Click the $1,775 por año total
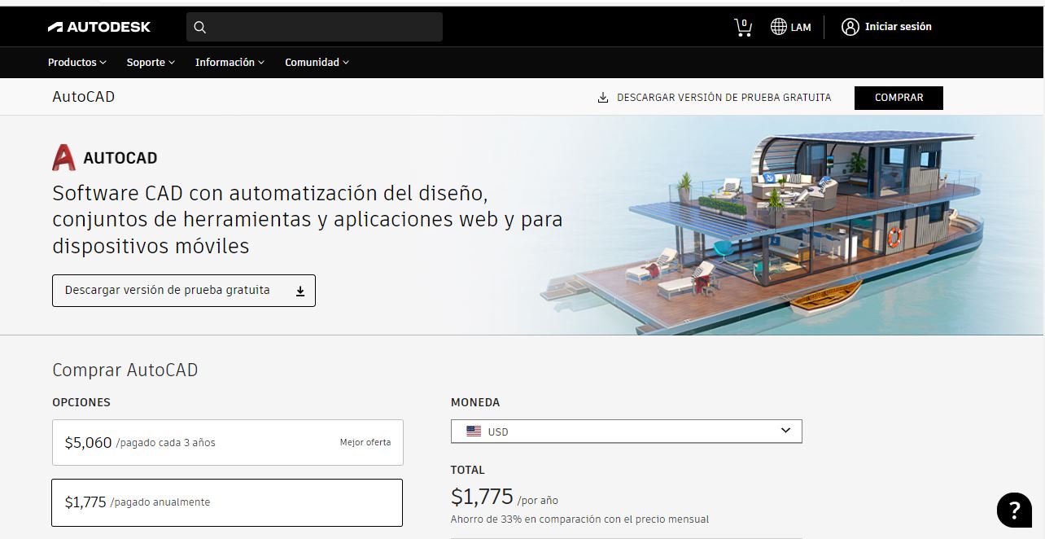The width and height of the screenshot is (1045, 539). tap(505, 497)
